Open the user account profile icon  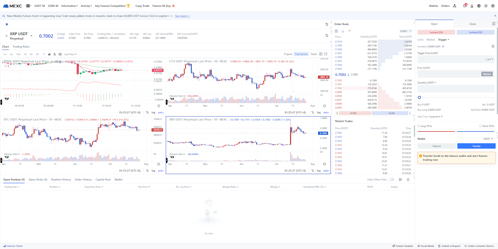455,6
